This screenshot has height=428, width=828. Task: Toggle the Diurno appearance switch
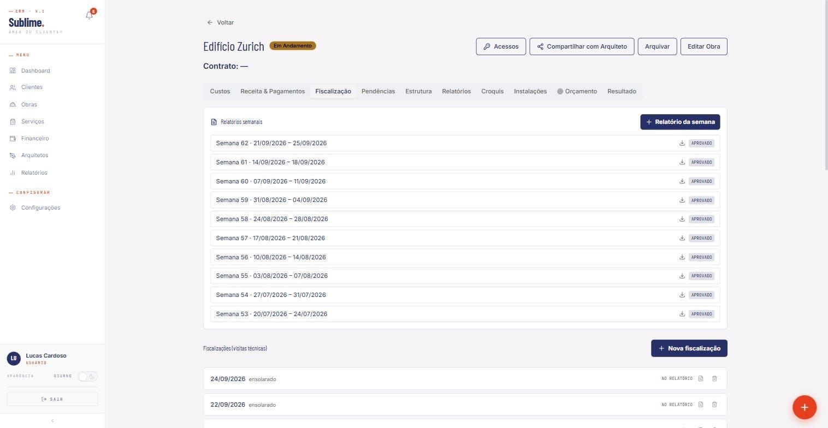point(87,376)
